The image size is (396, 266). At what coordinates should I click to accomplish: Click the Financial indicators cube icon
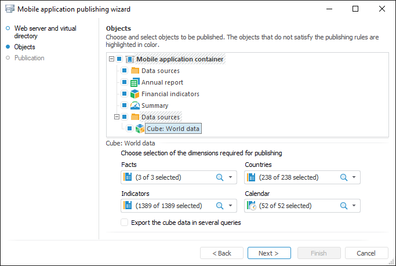(135, 94)
